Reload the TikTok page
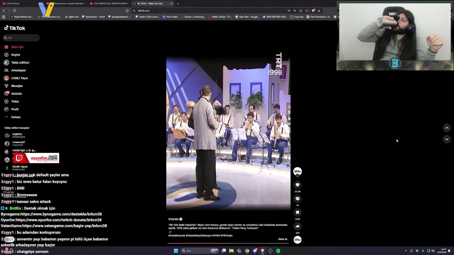This screenshot has height=255, width=454. 14,11
